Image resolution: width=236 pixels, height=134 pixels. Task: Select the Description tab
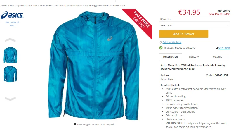point(170,57)
